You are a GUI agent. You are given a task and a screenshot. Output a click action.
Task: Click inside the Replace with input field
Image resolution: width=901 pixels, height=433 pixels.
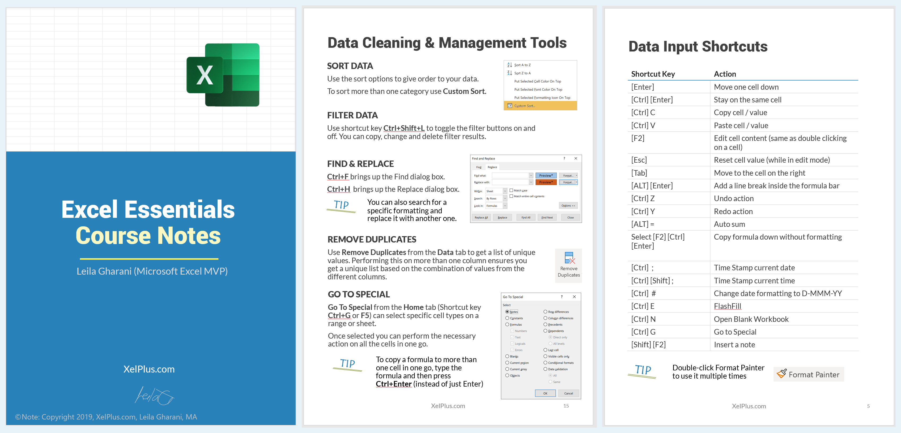510,182
